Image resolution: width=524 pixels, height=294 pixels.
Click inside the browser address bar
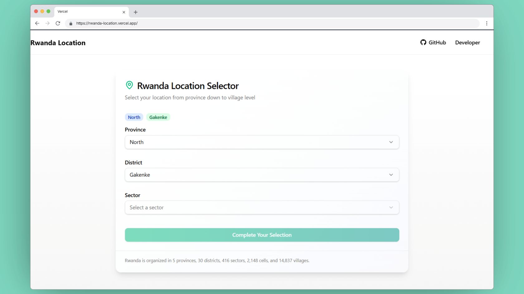tap(218, 23)
